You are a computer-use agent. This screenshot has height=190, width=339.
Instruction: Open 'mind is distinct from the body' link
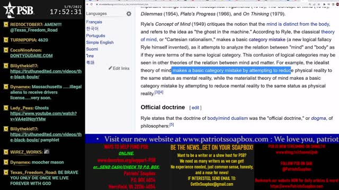[x=298, y=24]
